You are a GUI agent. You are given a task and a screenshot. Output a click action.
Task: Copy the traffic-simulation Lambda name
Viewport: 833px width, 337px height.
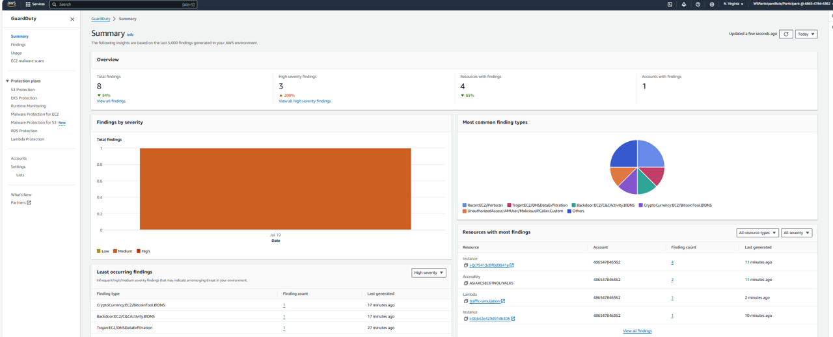[x=466, y=301]
